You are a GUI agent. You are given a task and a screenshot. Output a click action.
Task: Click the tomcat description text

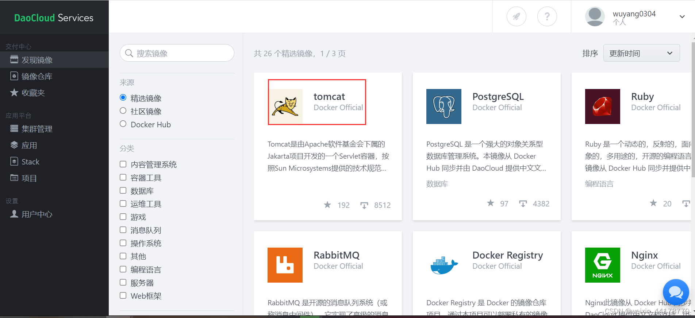[328, 156]
